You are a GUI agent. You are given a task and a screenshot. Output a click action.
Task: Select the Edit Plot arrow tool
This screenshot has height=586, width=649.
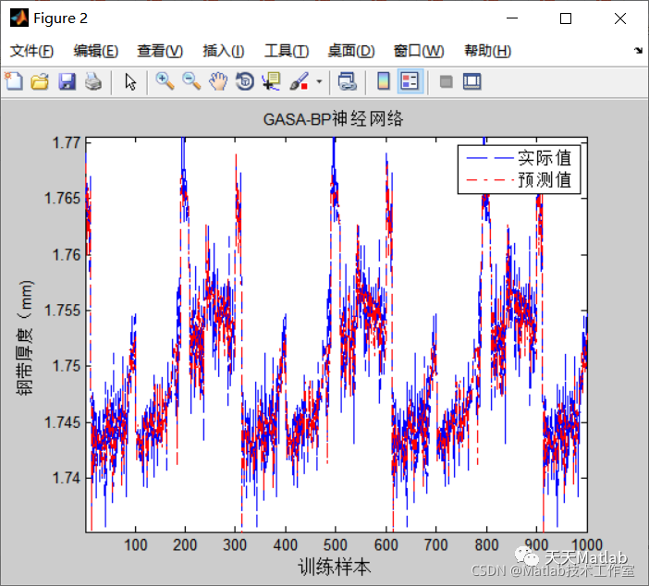click(130, 81)
